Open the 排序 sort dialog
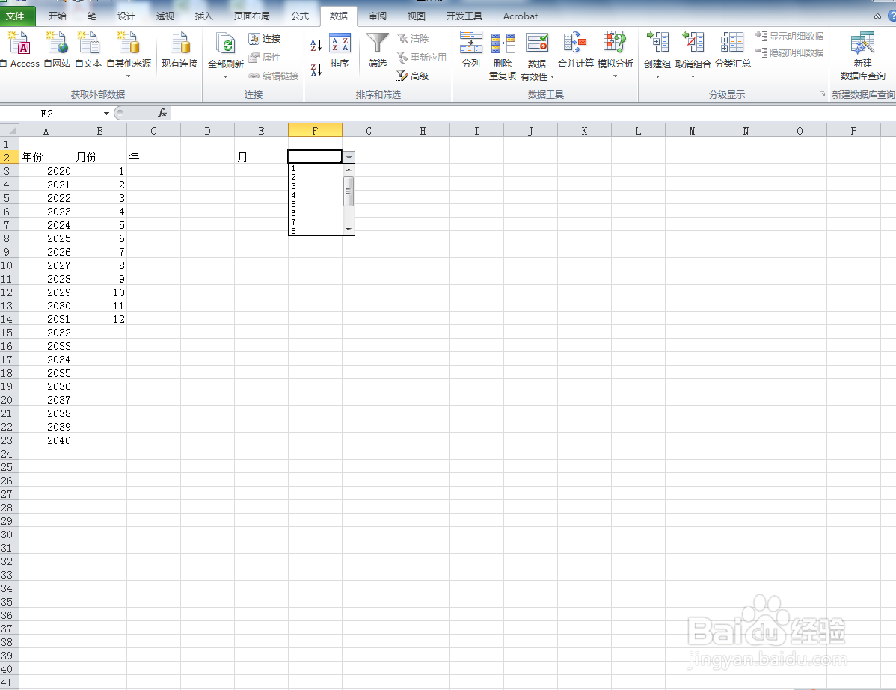The image size is (896, 690). point(340,50)
